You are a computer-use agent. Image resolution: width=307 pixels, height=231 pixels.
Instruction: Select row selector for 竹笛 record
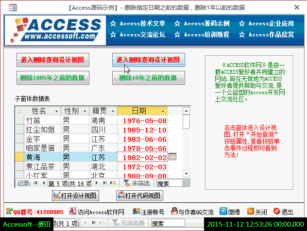point(19,120)
